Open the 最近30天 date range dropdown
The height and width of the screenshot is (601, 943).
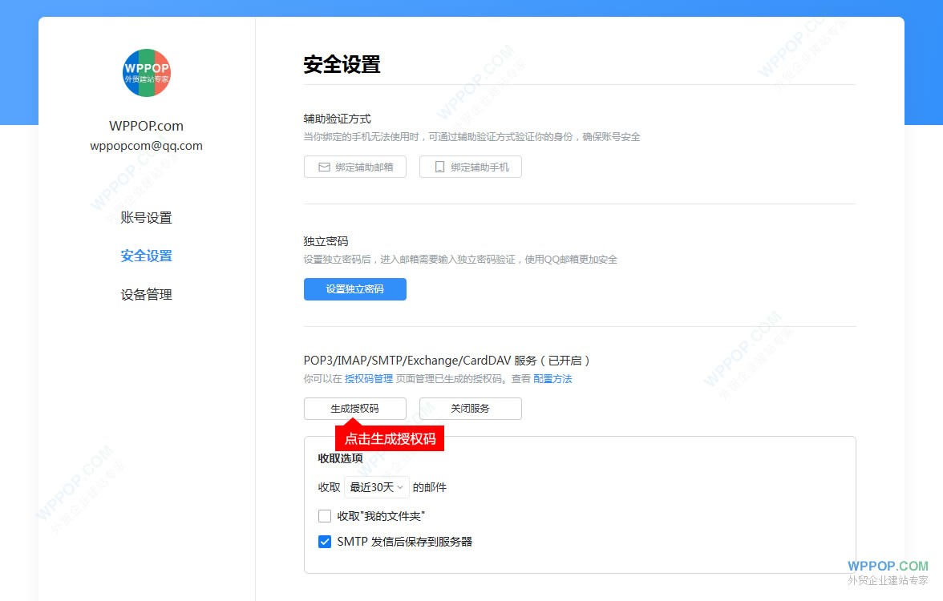[376, 486]
